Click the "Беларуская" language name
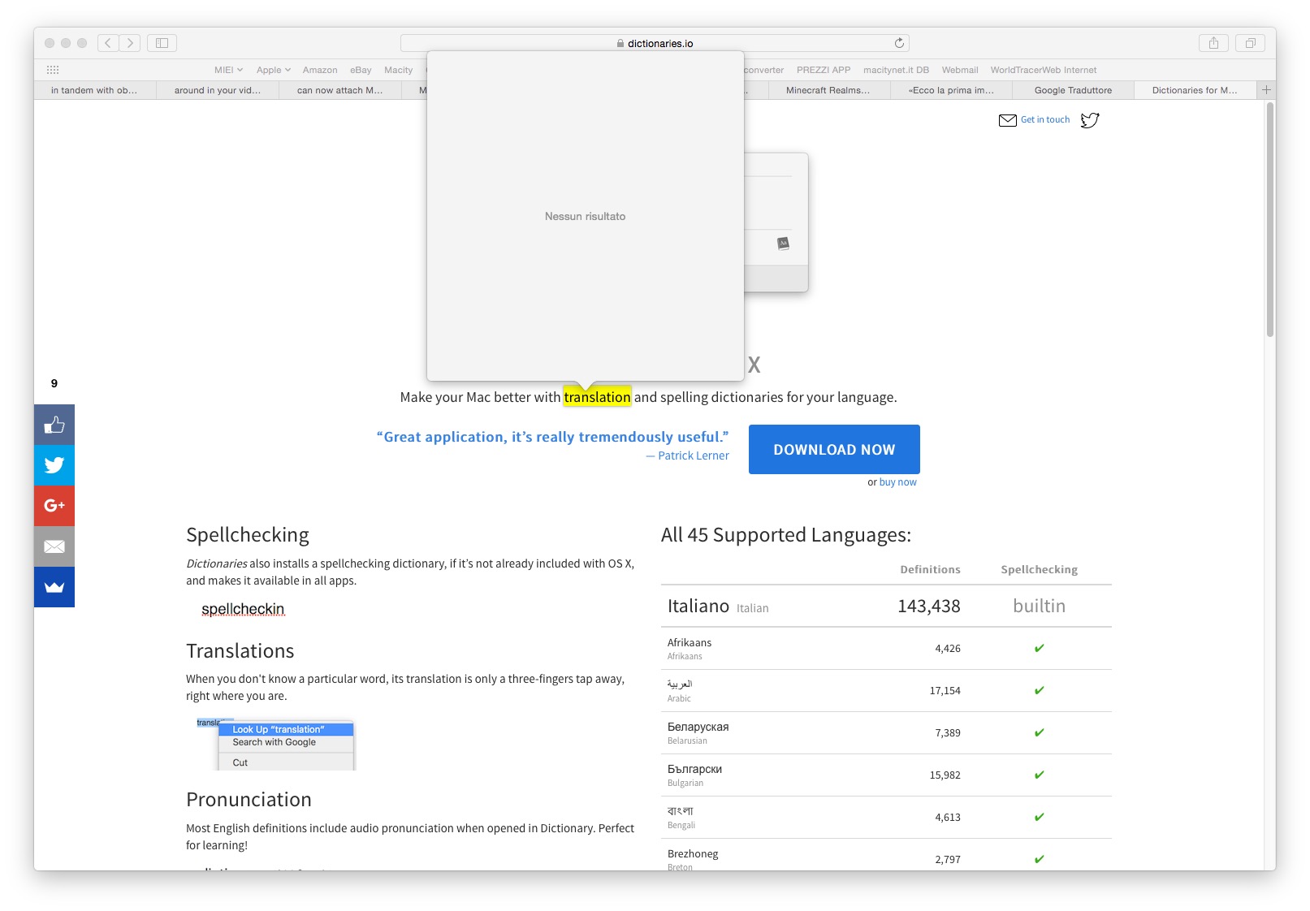The height and width of the screenshot is (911, 1310). [698, 727]
